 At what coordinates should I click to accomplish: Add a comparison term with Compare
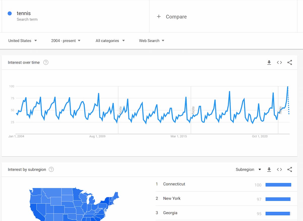click(172, 16)
